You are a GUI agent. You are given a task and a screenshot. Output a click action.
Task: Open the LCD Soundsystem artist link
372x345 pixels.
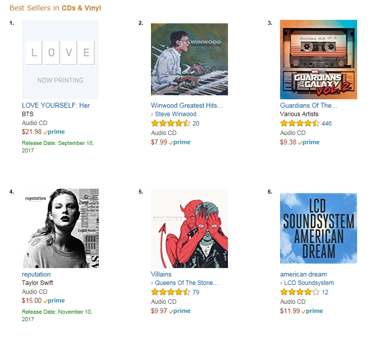point(309,283)
